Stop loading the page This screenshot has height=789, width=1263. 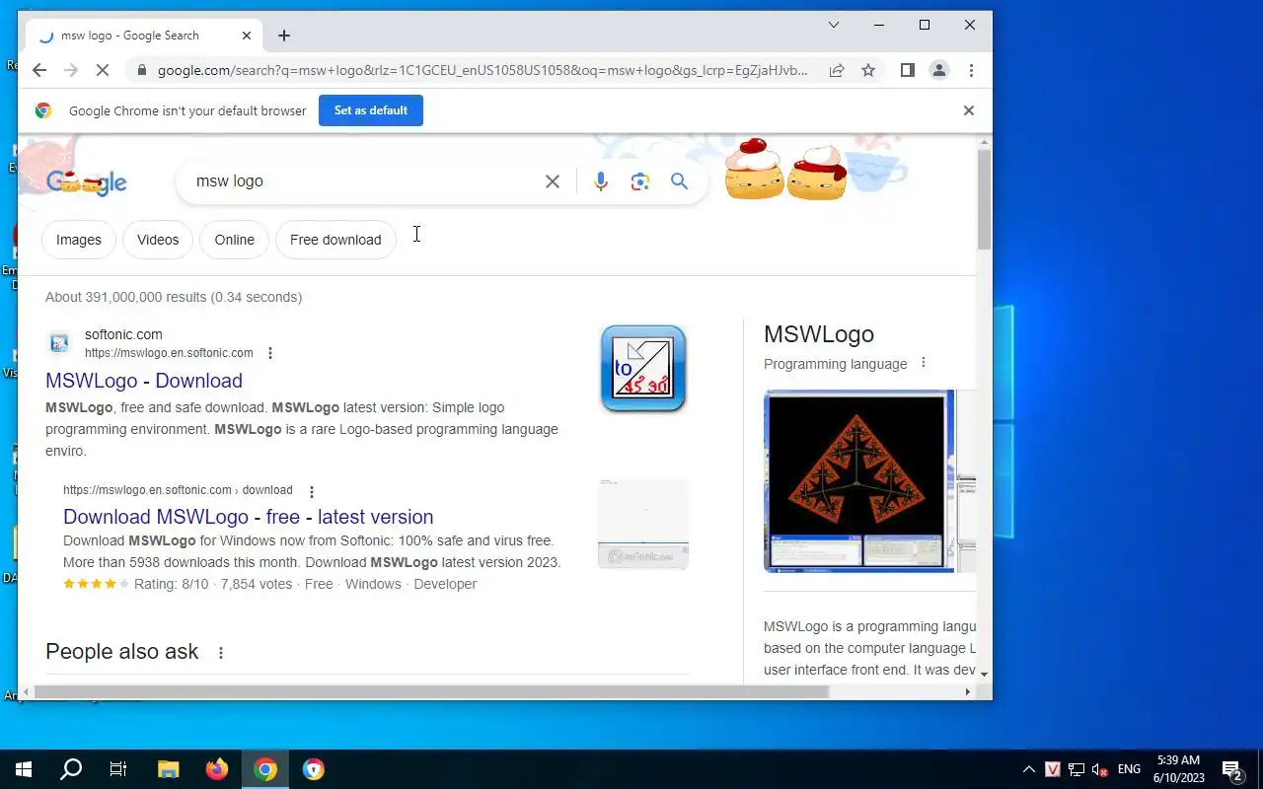[105, 70]
